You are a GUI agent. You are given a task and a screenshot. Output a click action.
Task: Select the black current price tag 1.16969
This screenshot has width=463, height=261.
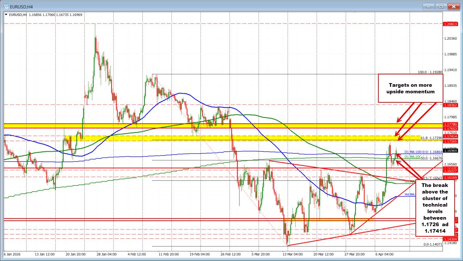[x=450, y=150]
